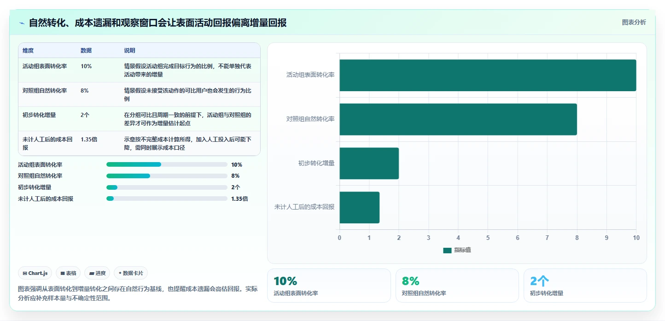
Task: Click the 指标值 legend label
Action: click(x=462, y=250)
